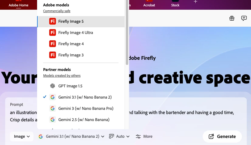Click into the Prompt text field

126,116
